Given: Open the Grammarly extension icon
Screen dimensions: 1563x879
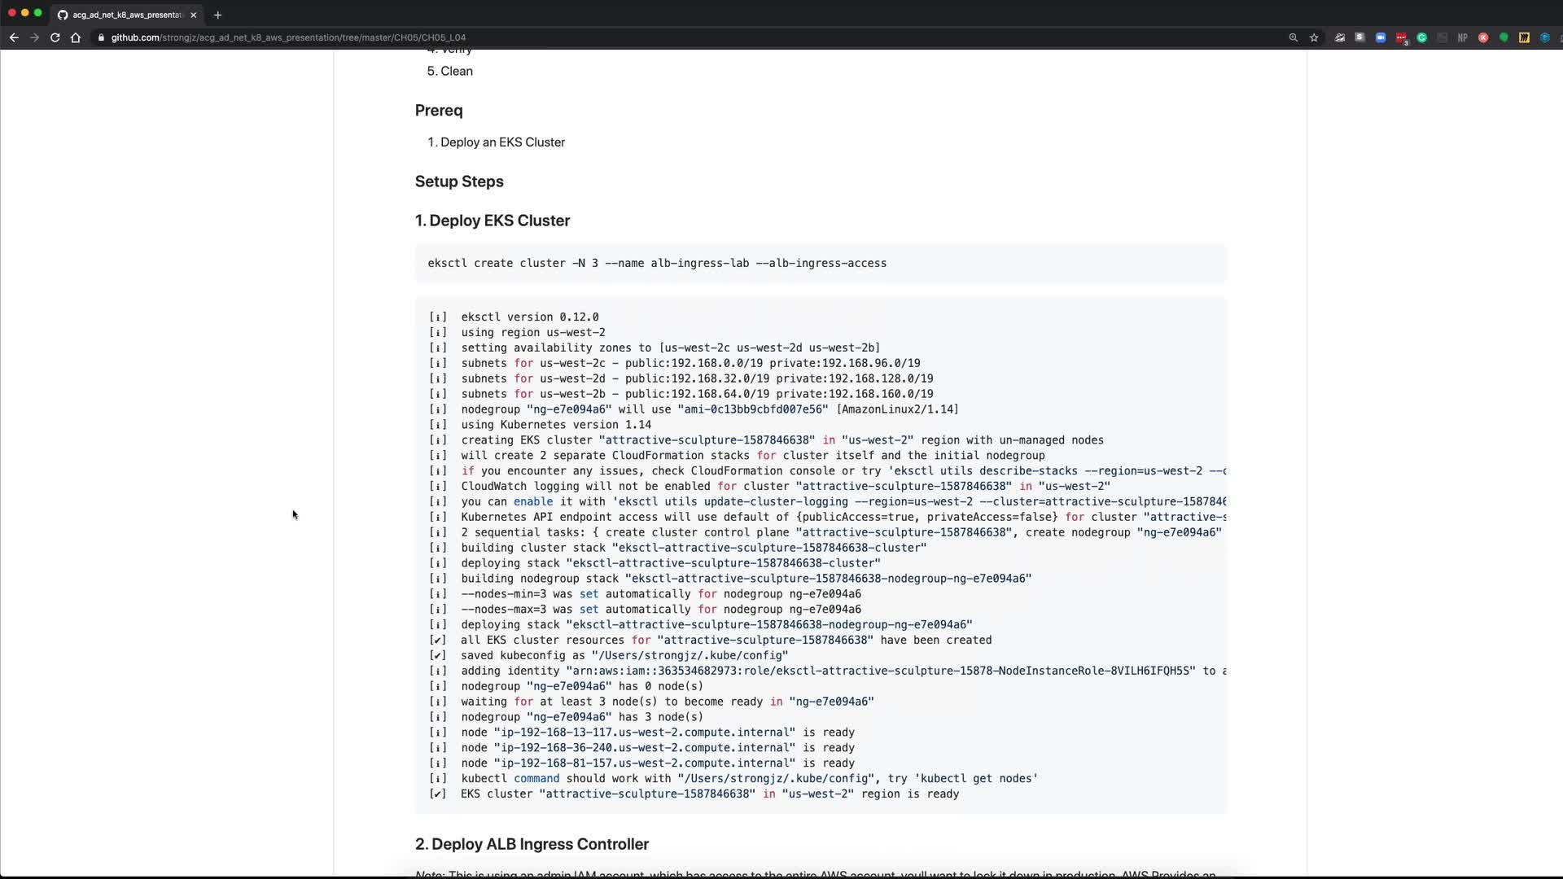Looking at the screenshot, I should (1421, 37).
